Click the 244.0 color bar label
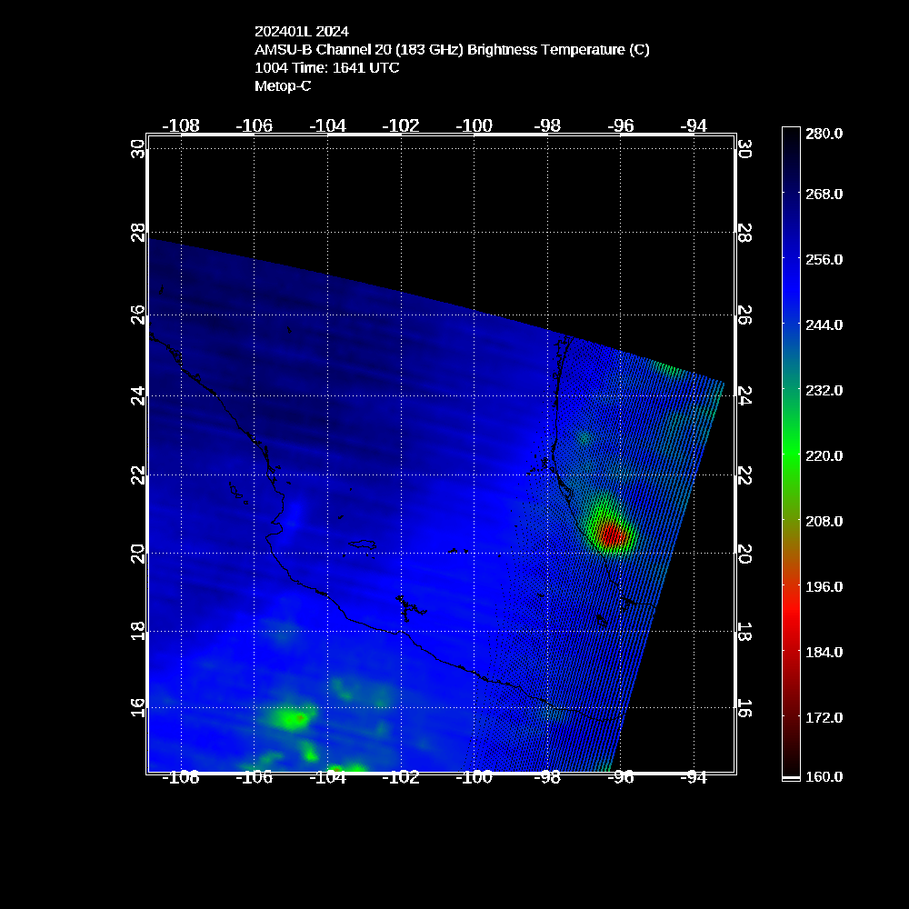 click(x=824, y=325)
